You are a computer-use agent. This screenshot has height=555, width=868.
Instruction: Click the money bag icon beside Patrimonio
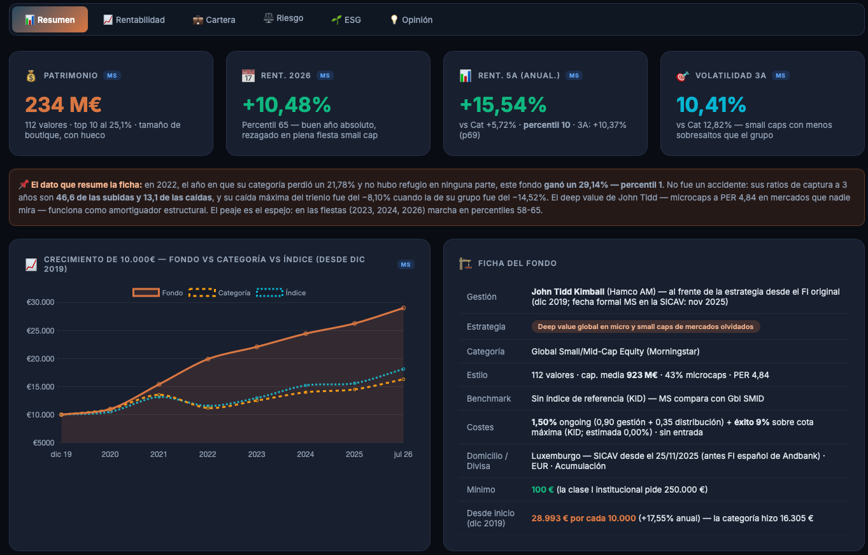pos(31,76)
